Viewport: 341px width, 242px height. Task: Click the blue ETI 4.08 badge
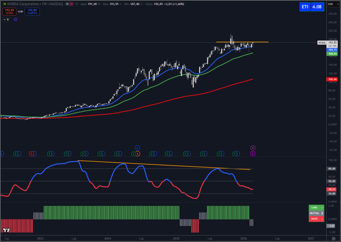click(x=312, y=7)
